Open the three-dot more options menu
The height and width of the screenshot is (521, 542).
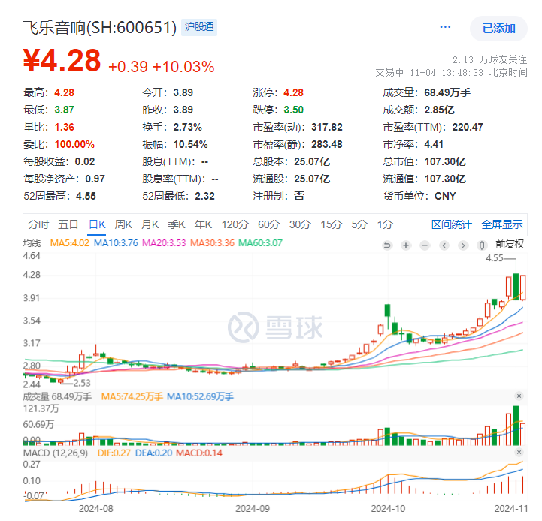tap(445, 27)
